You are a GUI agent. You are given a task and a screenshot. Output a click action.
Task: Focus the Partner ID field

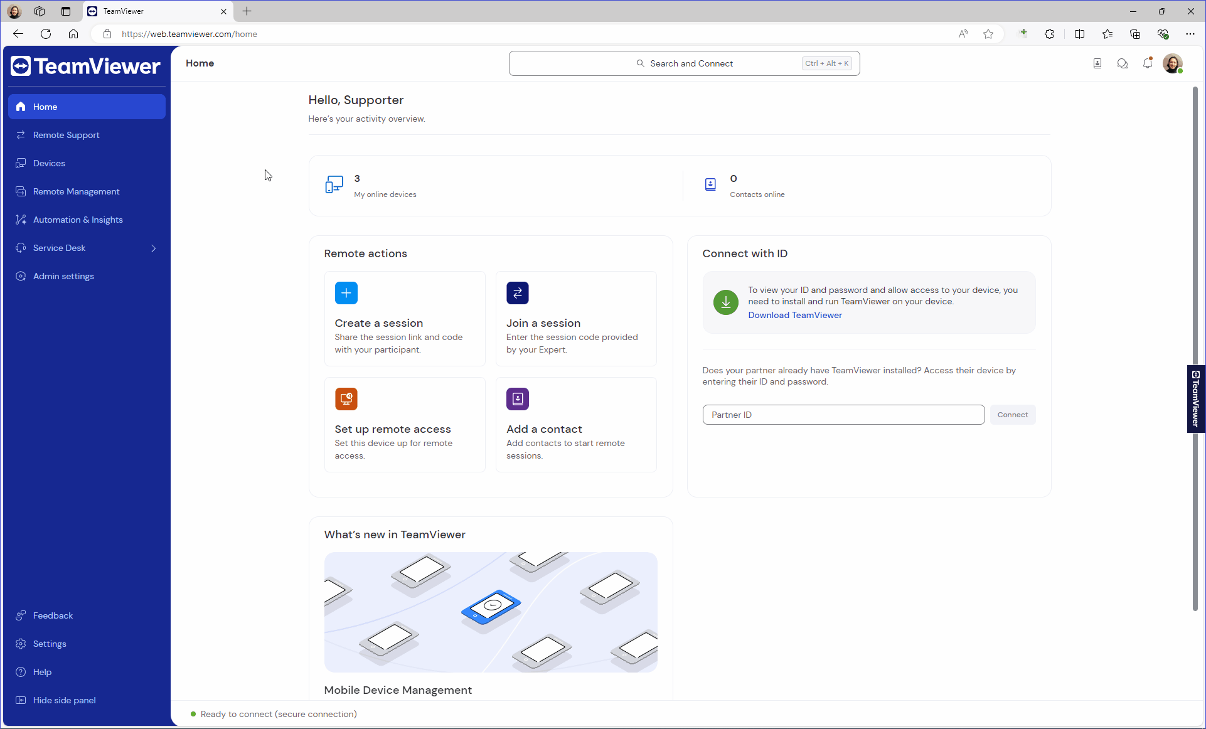(x=843, y=415)
